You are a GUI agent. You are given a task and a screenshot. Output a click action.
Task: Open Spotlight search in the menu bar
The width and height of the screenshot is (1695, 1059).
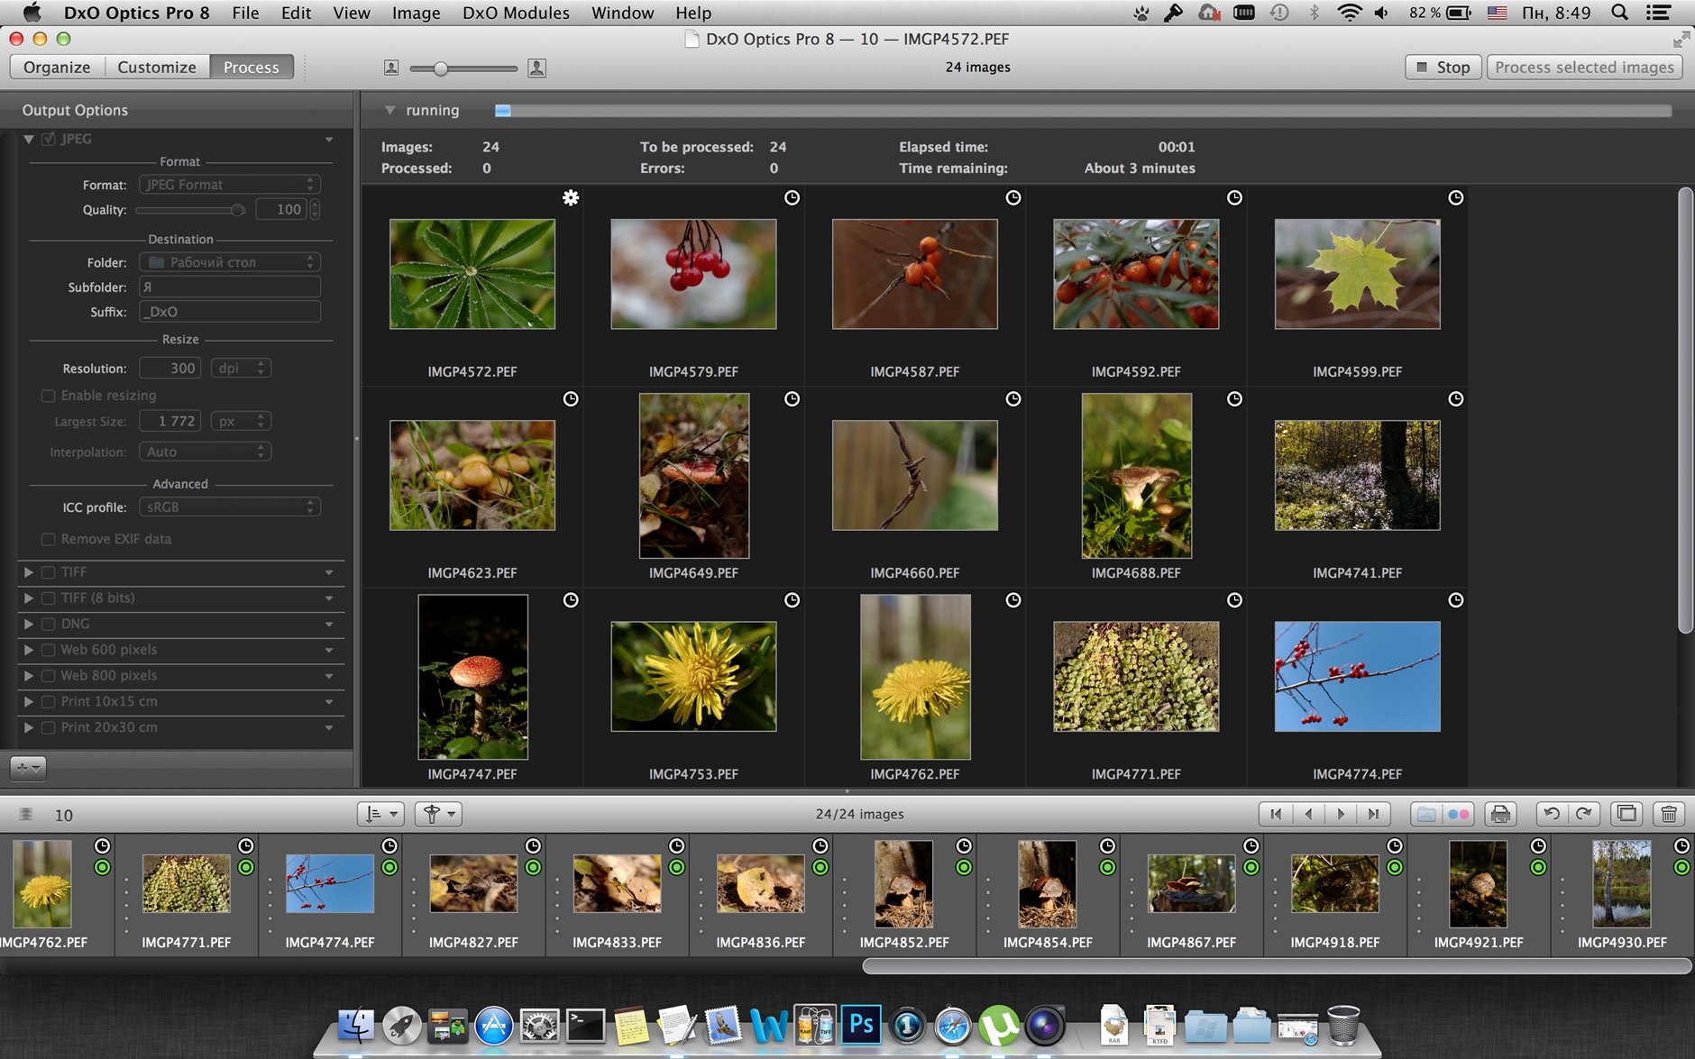point(1620,13)
